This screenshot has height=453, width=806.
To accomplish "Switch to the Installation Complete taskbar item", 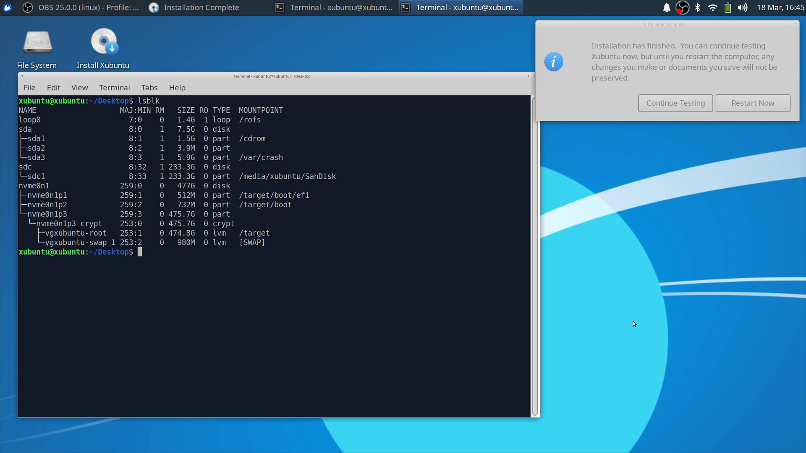I will [x=194, y=8].
